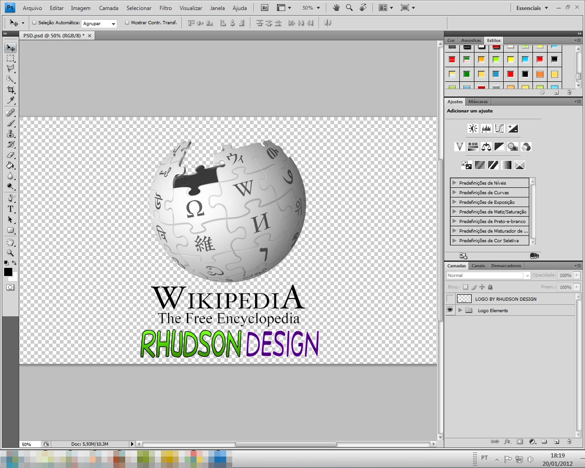This screenshot has width=585, height=468.
Task: Lock all on the selected layer
Action: click(x=490, y=287)
